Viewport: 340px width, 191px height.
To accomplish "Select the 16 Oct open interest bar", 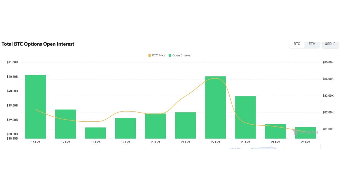I will point(35,107).
